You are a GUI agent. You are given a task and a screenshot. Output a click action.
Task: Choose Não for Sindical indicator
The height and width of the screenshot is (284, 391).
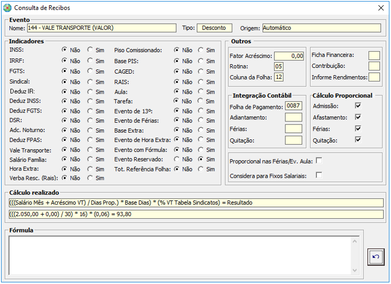(65, 82)
